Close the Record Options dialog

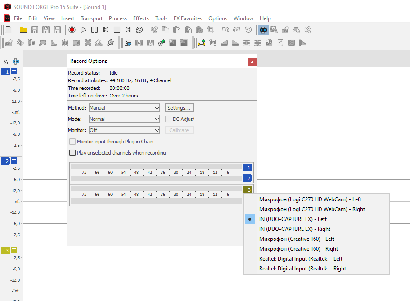click(252, 62)
